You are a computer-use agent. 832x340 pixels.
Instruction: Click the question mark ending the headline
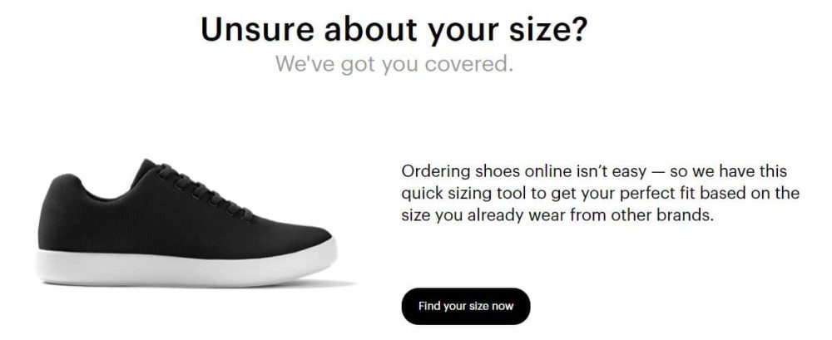click(x=580, y=29)
